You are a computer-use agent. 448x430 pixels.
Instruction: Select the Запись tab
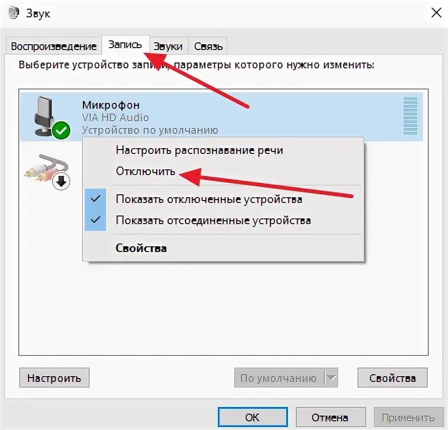point(125,45)
